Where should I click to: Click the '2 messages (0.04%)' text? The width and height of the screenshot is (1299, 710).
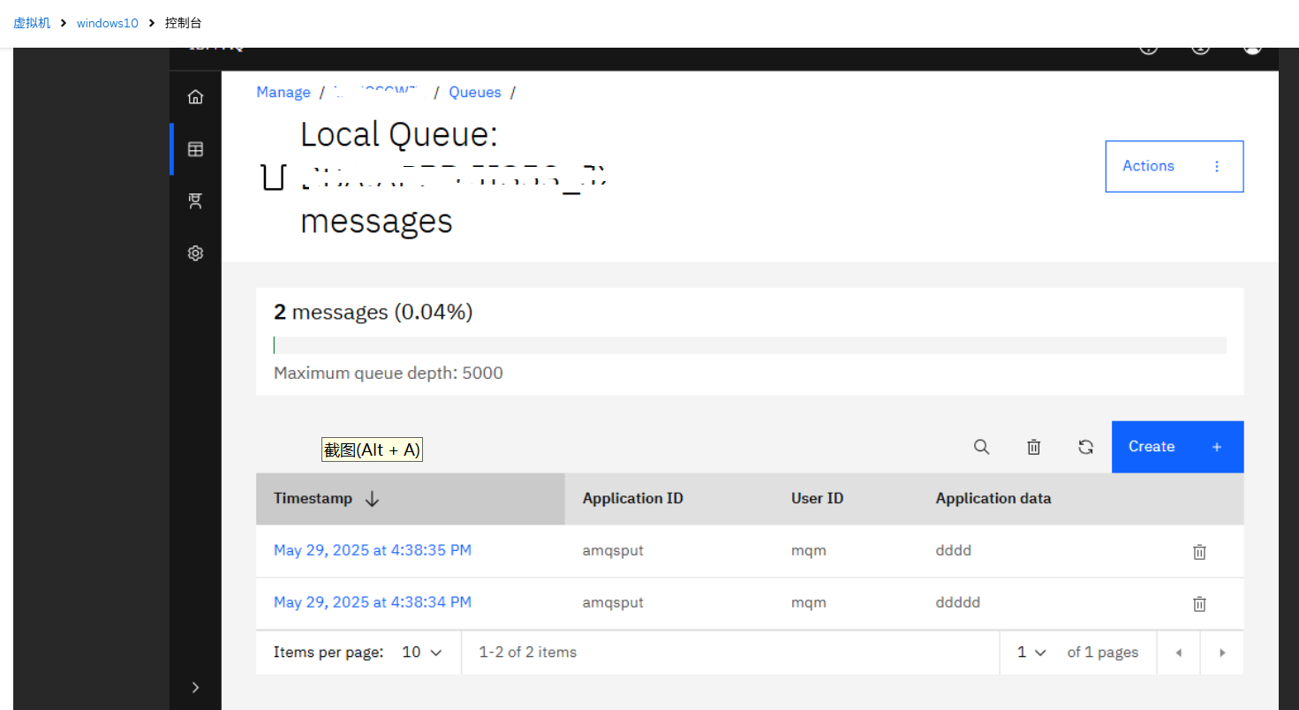(374, 312)
